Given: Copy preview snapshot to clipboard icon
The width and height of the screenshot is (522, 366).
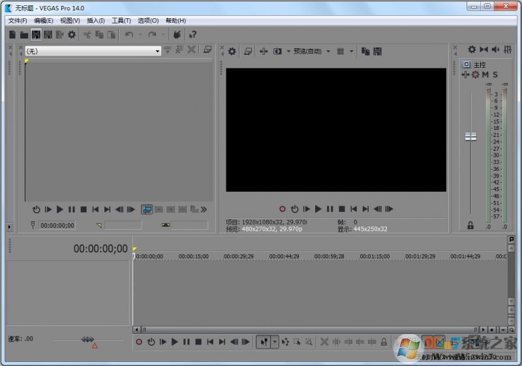Looking at the screenshot, I should tap(365, 52).
